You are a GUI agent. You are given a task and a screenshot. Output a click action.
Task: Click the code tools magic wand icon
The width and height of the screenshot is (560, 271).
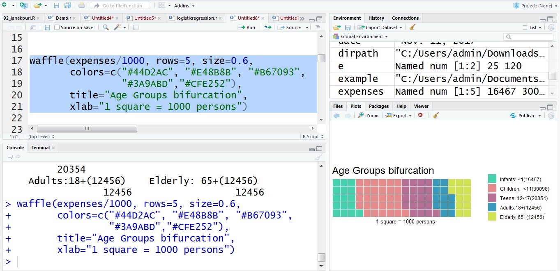click(x=118, y=27)
